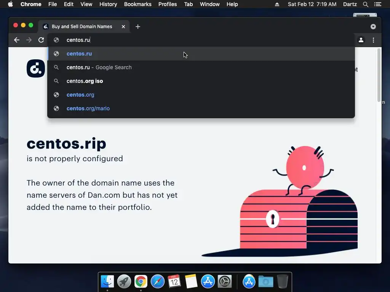Open the Bookmarks menu
This screenshot has width=390, height=292.
tap(138, 4)
